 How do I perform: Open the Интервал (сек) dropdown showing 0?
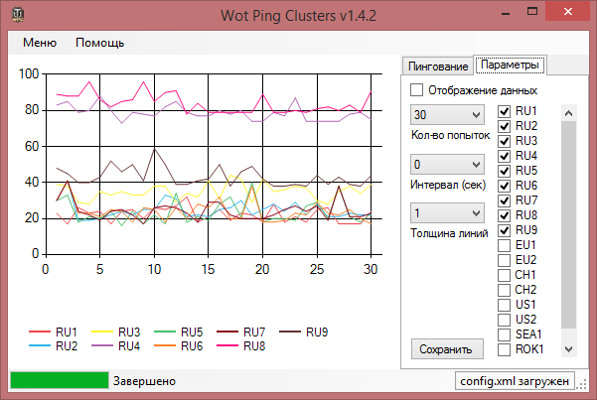coord(447,165)
